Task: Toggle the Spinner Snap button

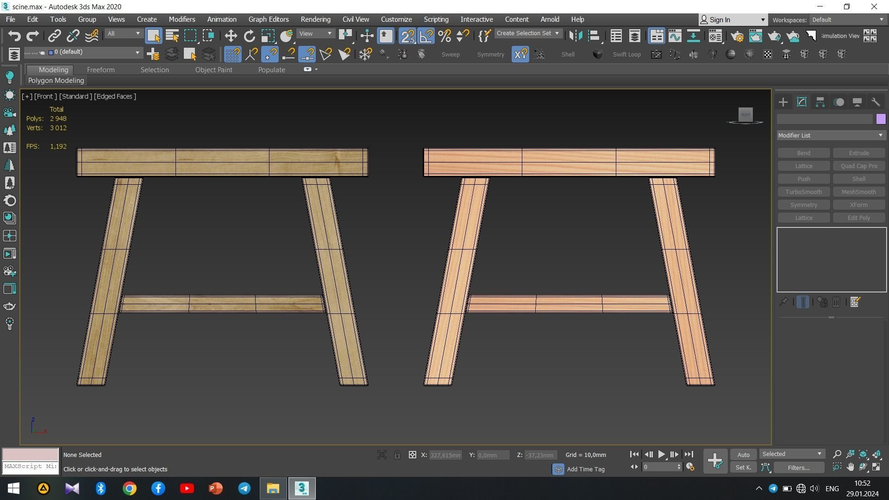Action: tap(463, 36)
